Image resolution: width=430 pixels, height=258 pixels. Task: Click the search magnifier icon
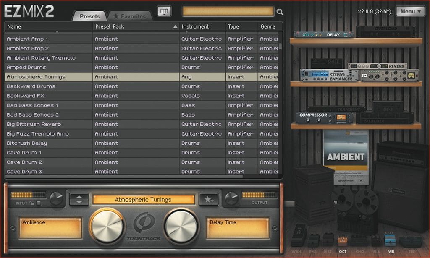pos(280,12)
